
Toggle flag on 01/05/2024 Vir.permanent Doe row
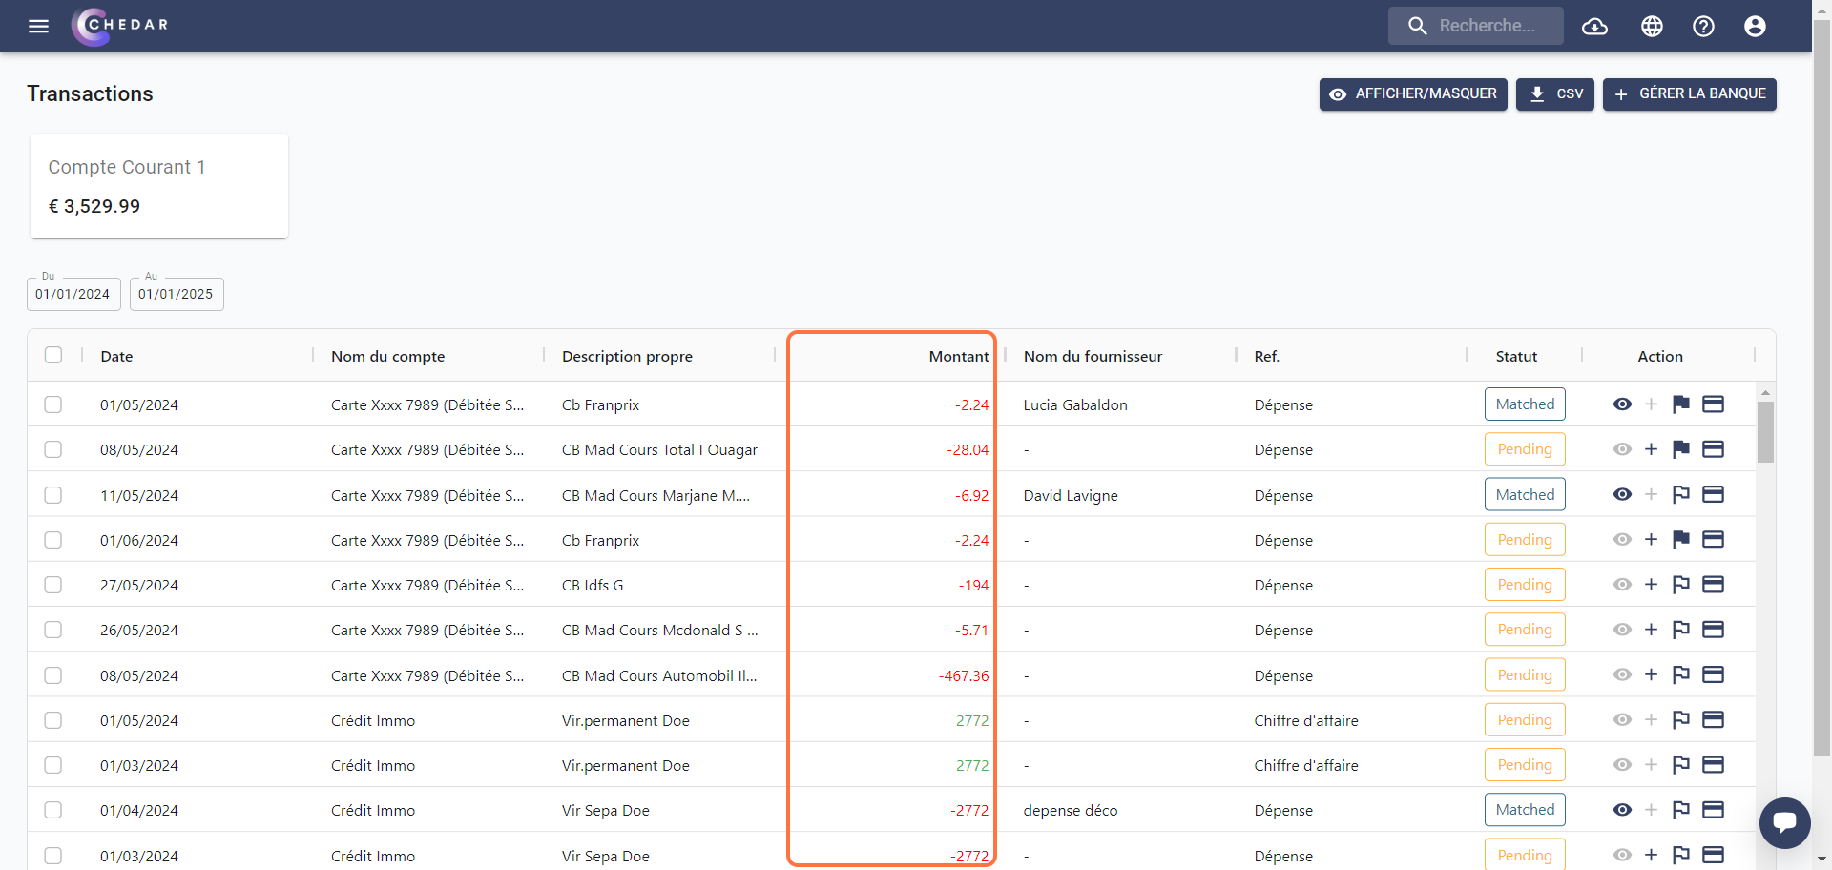(x=1681, y=720)
